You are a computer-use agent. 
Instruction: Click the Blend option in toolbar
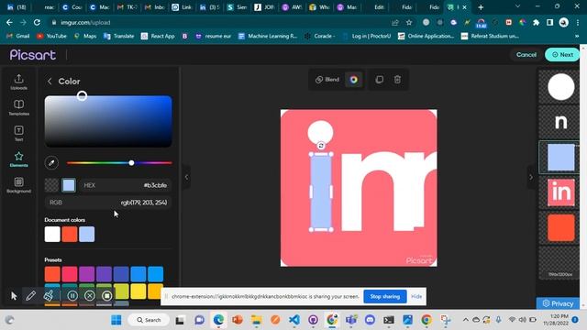tap(327, 80)
